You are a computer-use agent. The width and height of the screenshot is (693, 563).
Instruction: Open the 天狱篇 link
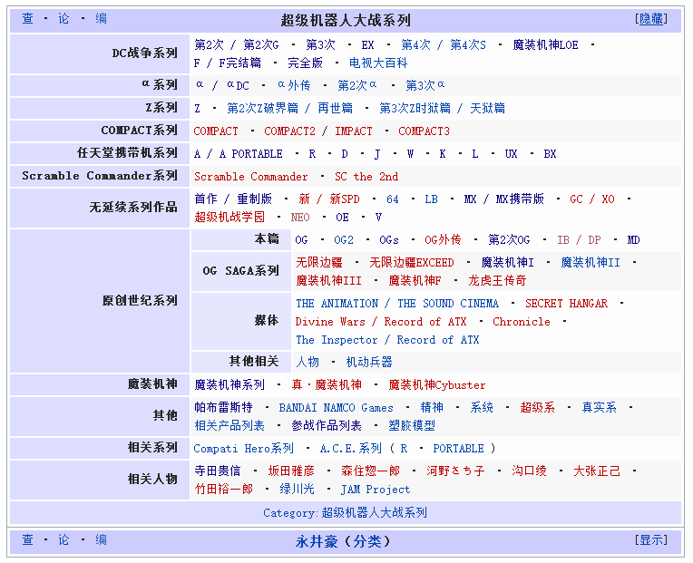(x=487, y=108)
